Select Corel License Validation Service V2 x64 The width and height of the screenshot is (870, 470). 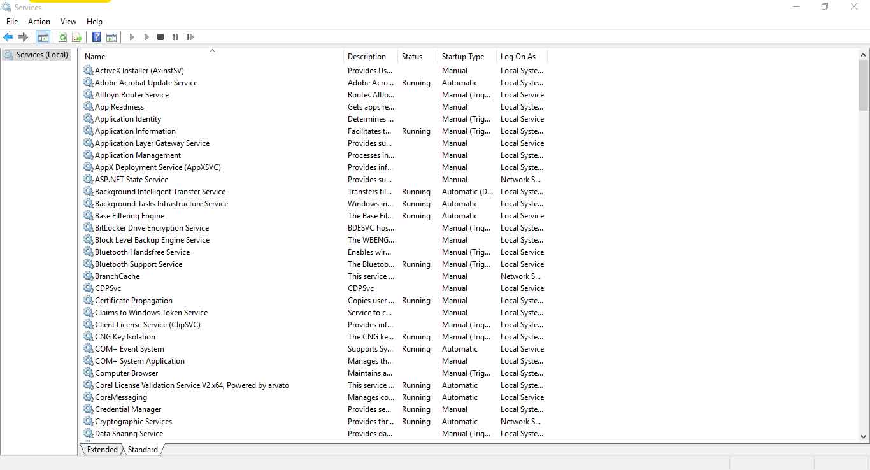click(x=192, y=385)
